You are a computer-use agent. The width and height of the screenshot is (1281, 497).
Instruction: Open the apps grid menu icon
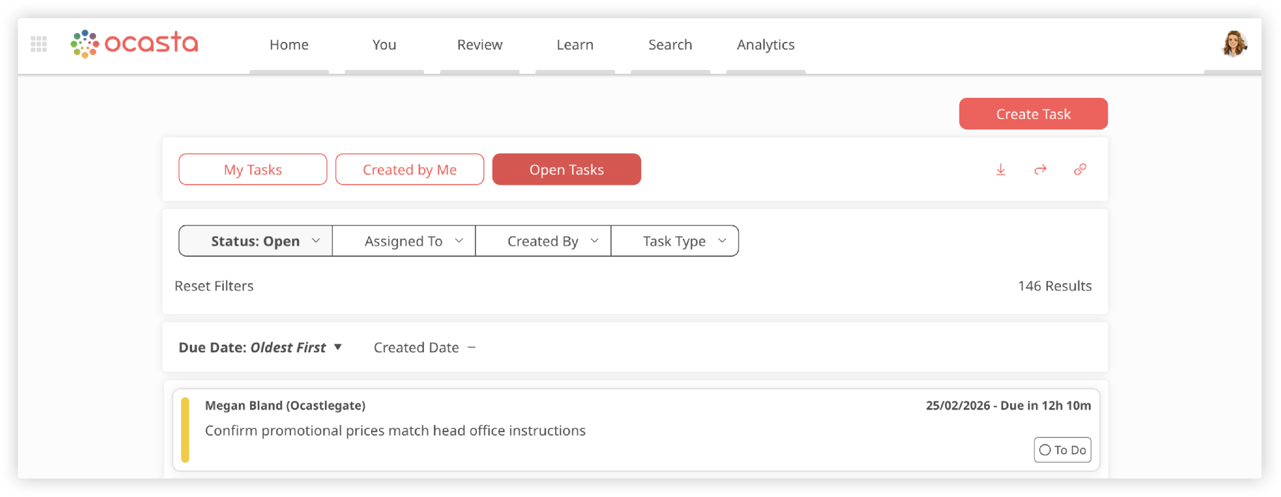[x=39, y=44]
